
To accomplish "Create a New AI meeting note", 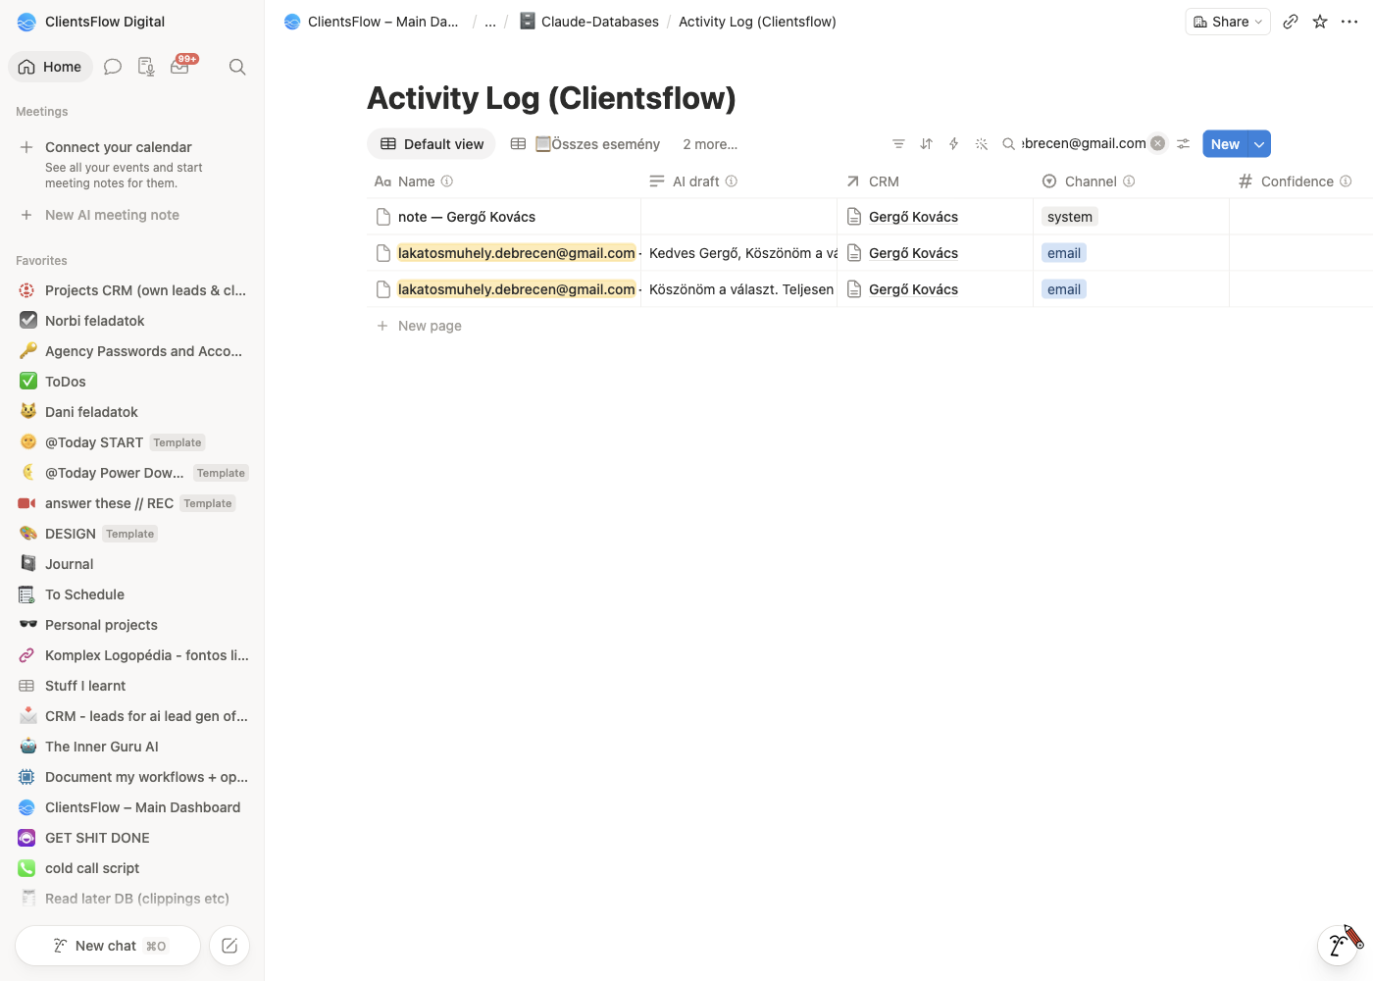I will (x=112, y=215).
